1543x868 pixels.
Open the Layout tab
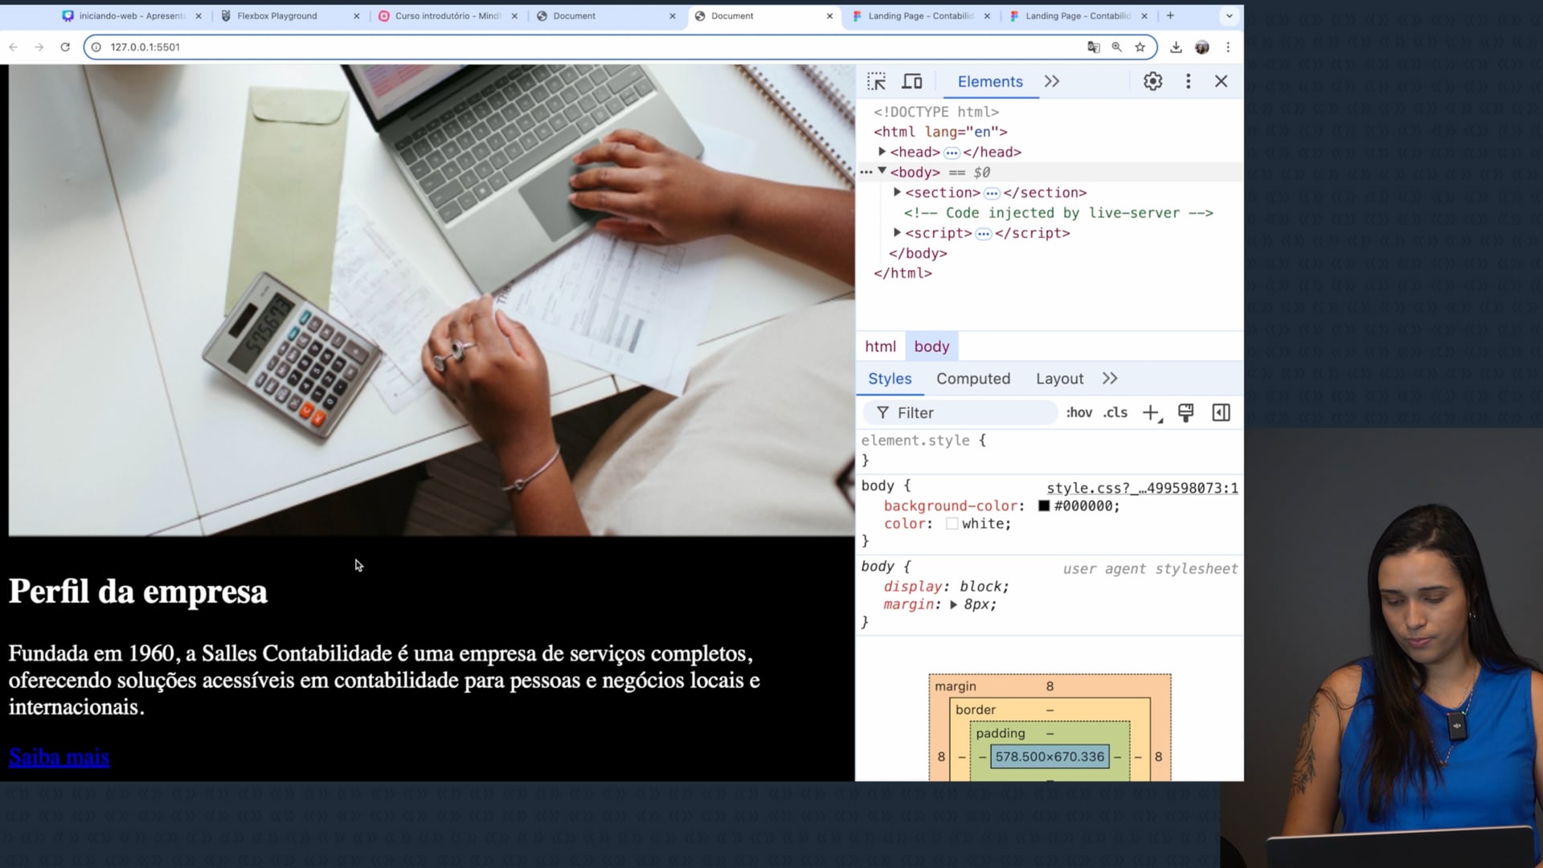1058,379
